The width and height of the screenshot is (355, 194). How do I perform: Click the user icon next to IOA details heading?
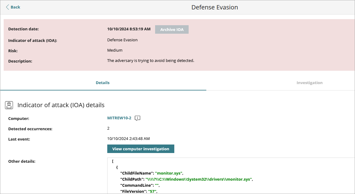pyautogui.click(x=9, y=105)
